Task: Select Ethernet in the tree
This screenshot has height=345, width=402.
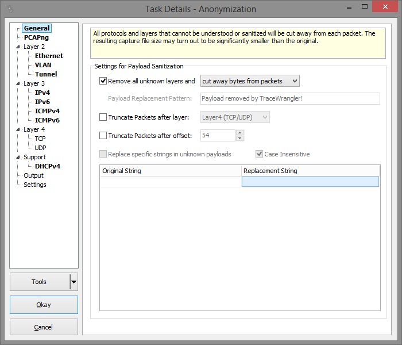Action: tap(49, 56)
